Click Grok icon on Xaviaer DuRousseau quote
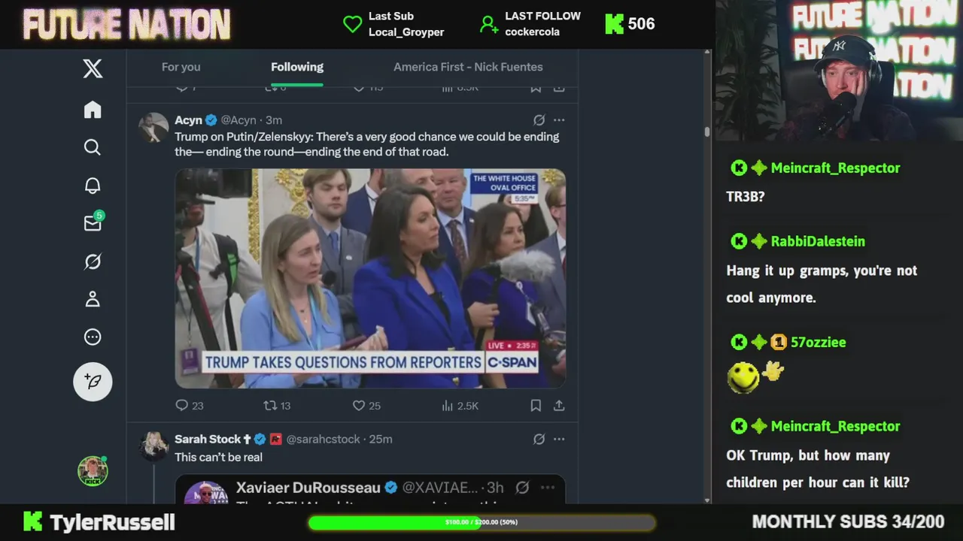This screenshot has width=963, height=541. tap(523, 488)
